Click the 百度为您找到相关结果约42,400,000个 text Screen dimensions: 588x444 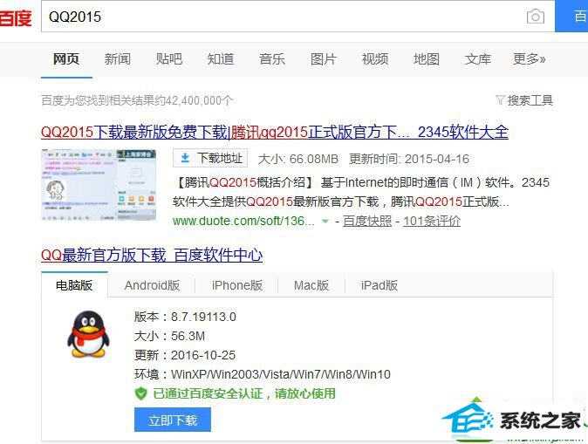click(x=137, y=100)
